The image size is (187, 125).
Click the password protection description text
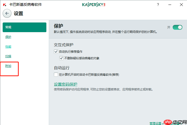[x=103, y=89]
